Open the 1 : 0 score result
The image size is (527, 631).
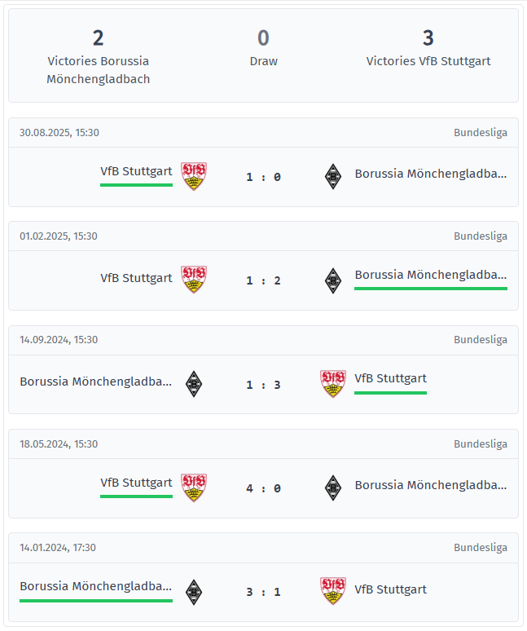[263, 177]
